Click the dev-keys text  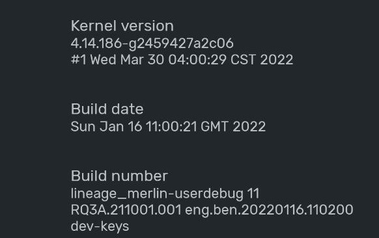(100, 226)
